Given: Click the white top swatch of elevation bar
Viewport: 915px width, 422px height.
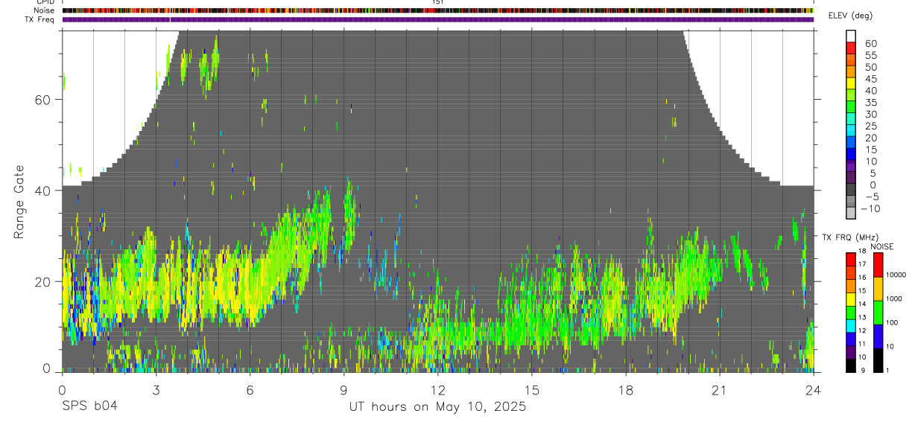Looking at the screenshot, I should pyautogui.click(x=851, y=35).
